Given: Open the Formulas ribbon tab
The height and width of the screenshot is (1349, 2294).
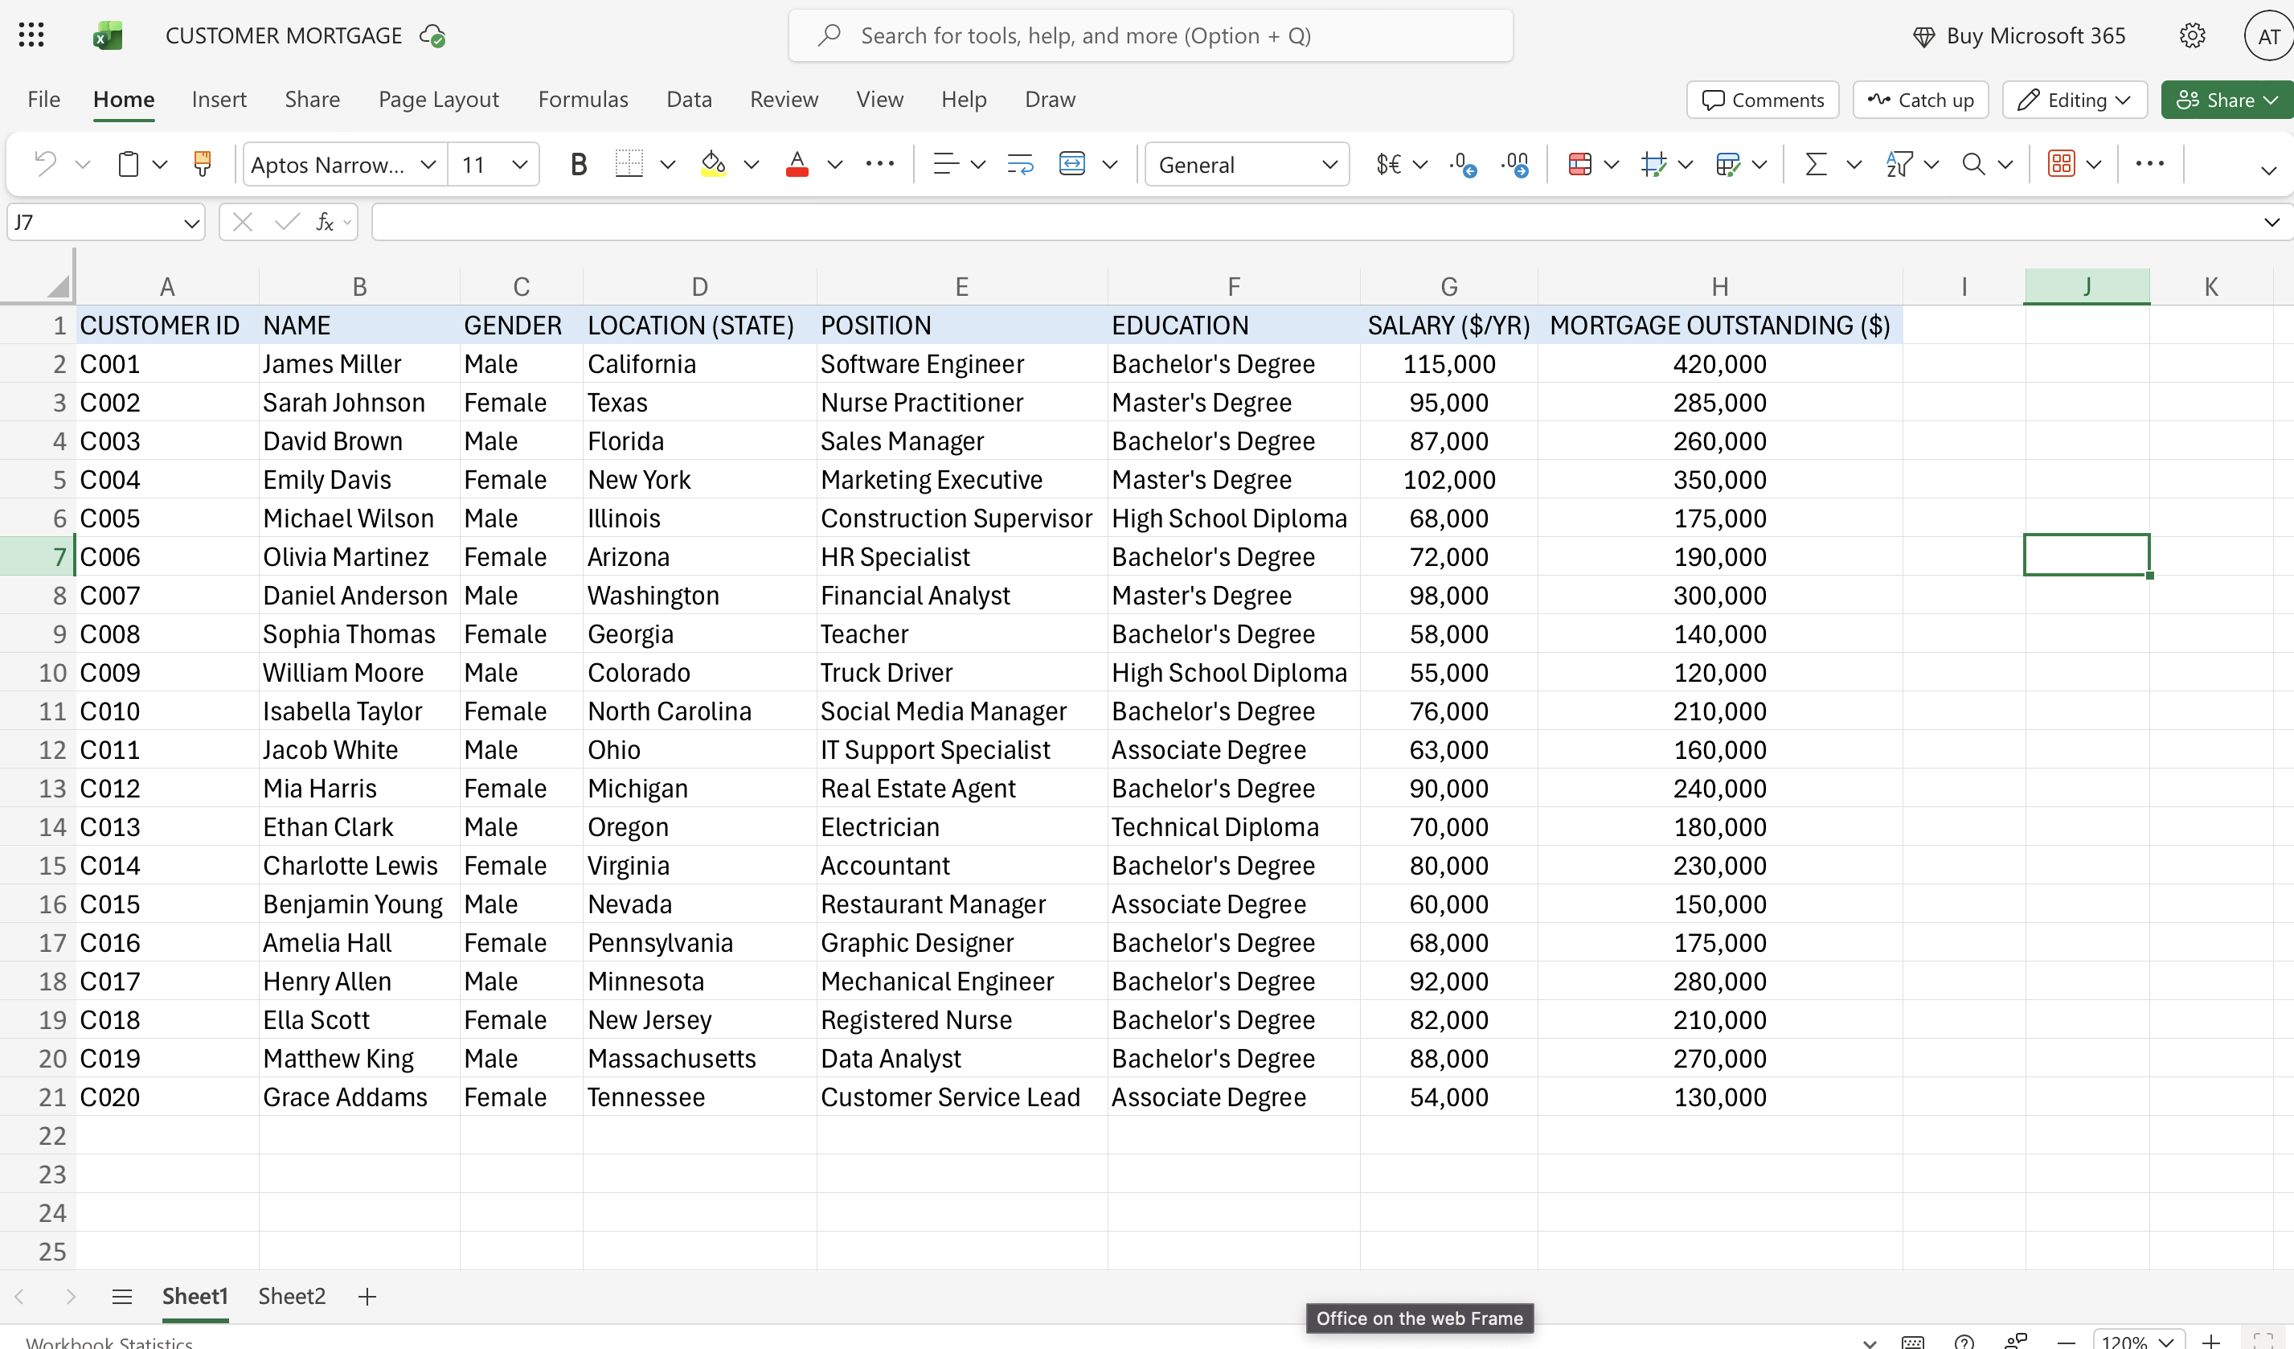Looking at the screenshot, I should pos(583,99).
